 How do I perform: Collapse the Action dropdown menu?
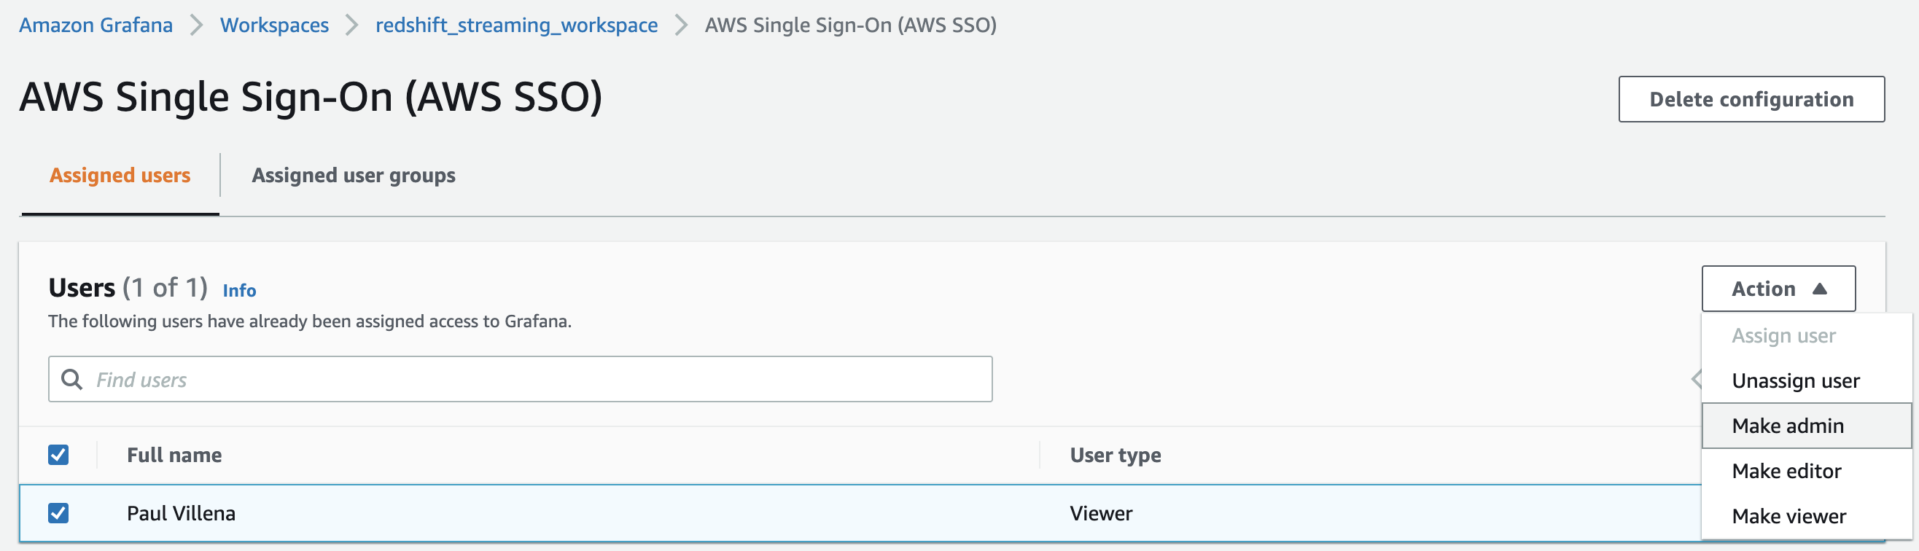tap(1778, 289)
